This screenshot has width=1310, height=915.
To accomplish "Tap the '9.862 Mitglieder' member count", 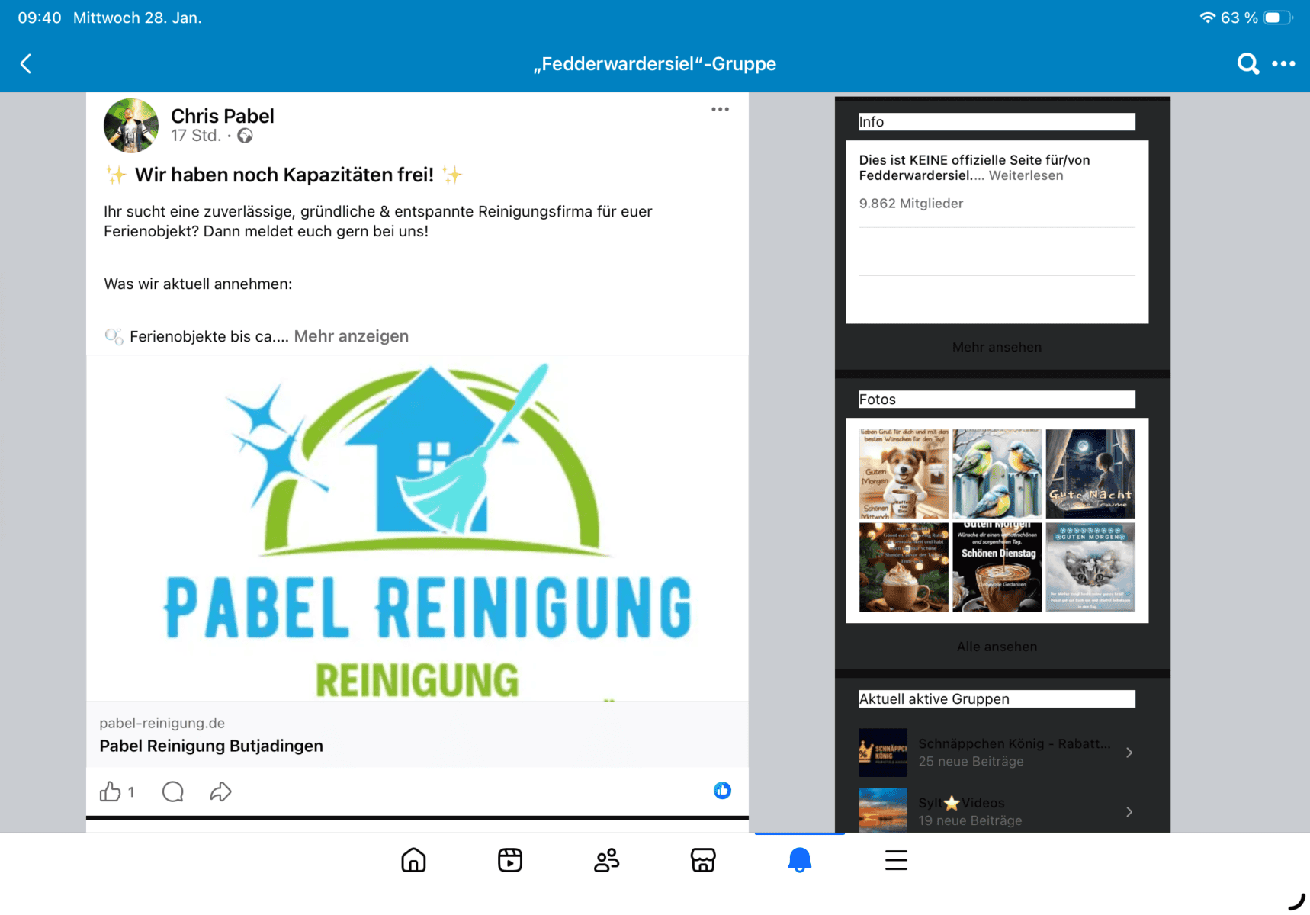I will pyautogui.click(x=911, y=204).
